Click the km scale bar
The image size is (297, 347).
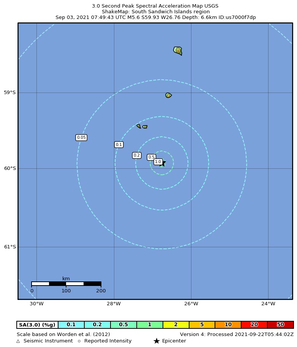click(66, 284)
